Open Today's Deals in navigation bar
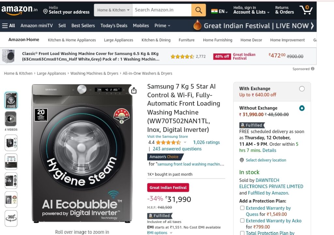Screen dimensions: 334x235 (114, 26)
